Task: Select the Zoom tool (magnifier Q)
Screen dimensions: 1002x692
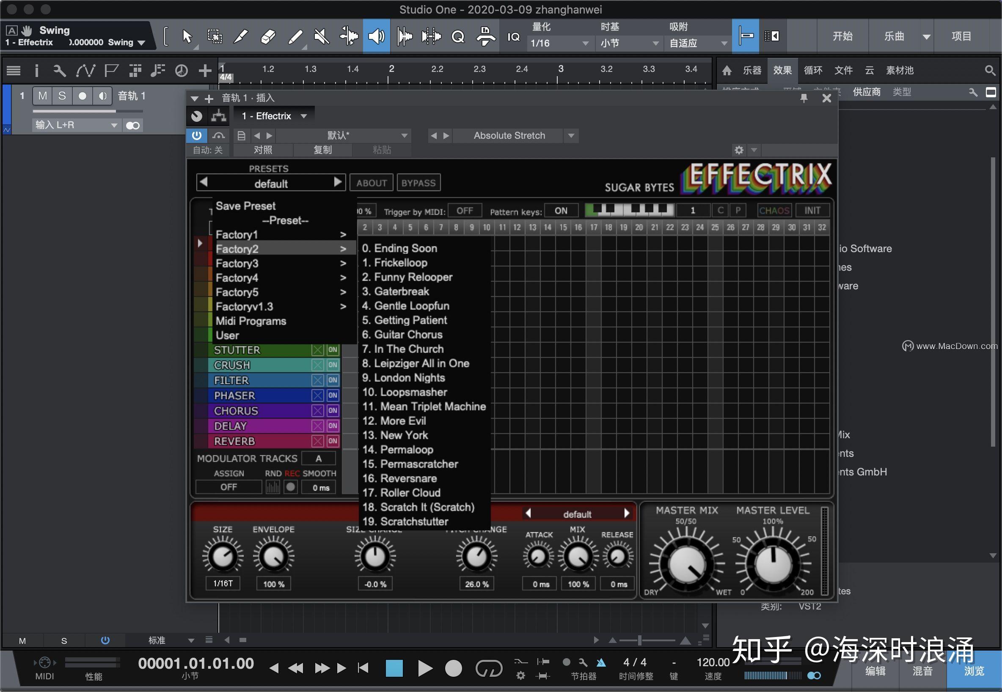Action: tap(457, 36)
